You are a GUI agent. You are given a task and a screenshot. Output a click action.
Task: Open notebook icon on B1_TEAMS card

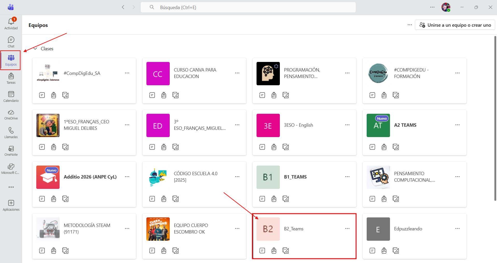coord(286,199)
